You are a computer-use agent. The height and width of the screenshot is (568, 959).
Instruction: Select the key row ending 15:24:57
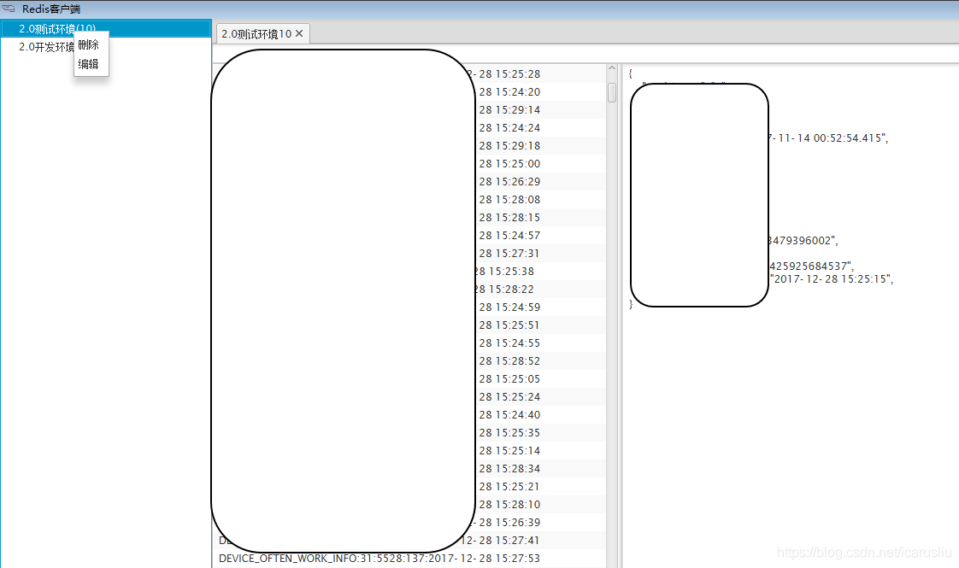[409, 236]
